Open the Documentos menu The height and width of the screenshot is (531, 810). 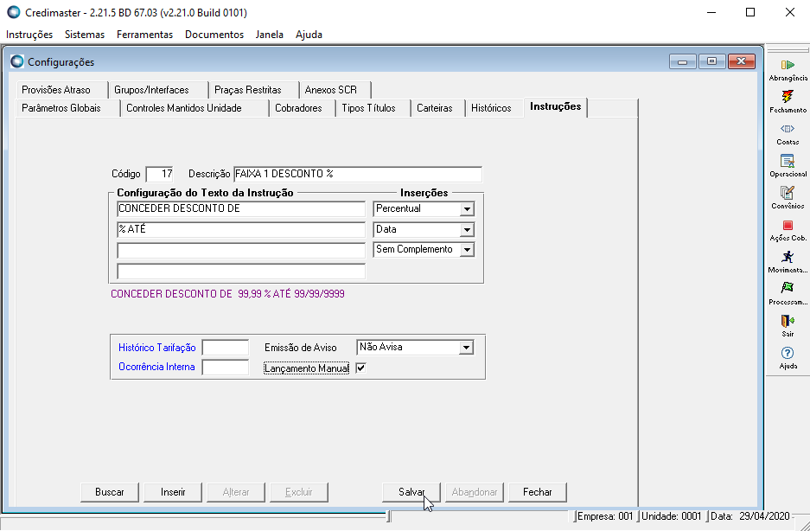(214, 35)
